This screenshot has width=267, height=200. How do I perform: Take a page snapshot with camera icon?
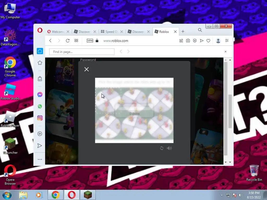(x=188, y=41)
